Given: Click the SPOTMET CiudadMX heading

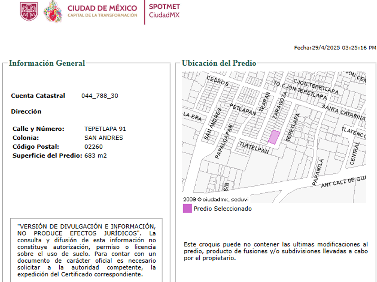Looking at the screenshot, I should (164, 11).
